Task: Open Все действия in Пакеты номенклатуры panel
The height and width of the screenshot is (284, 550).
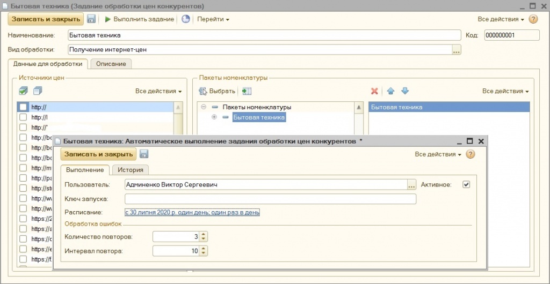Action: pyautogui.click(x=505, y=91)
